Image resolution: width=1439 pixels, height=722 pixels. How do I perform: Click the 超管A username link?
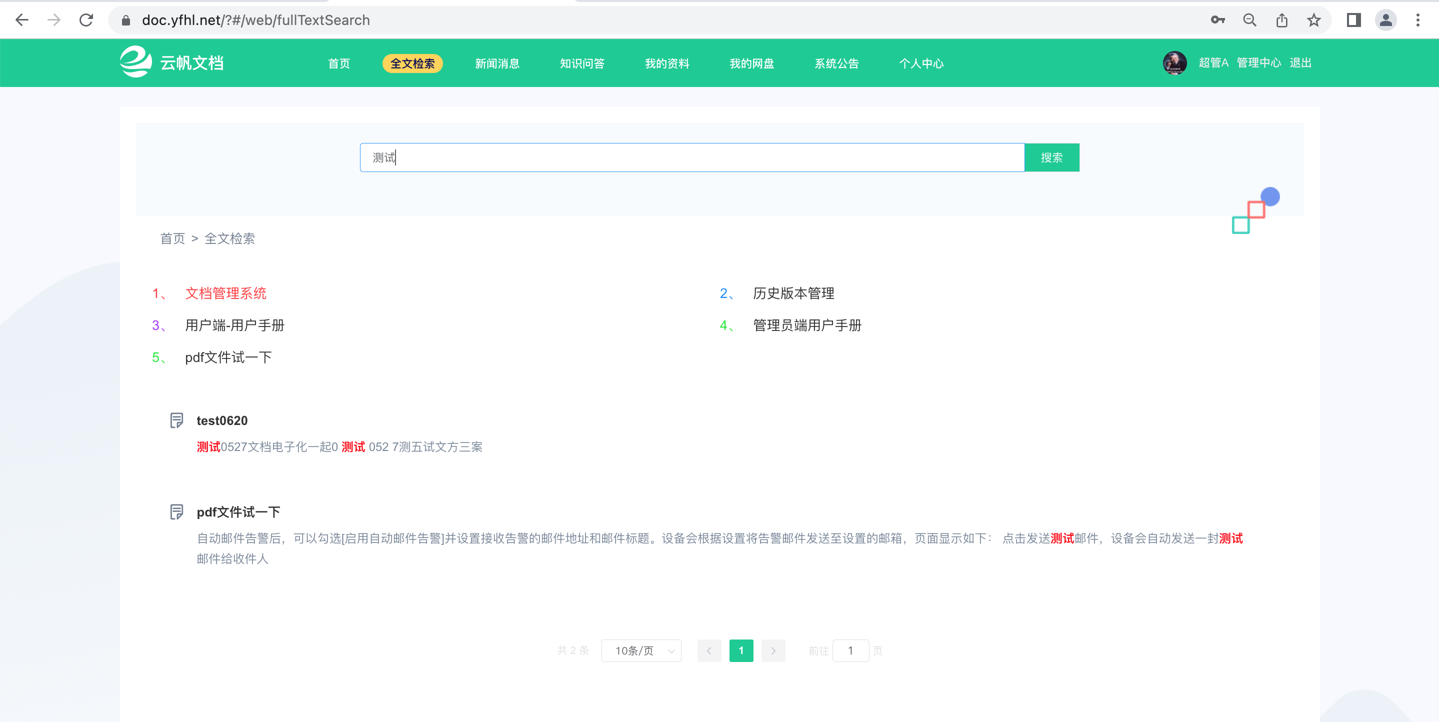pos(1213,62)
